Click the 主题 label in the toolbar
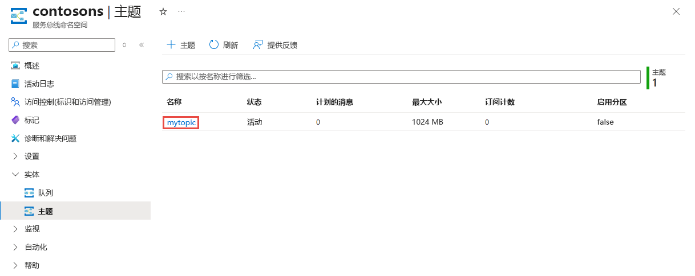The width and height of the screenshot is (695, 276). coord(188,46)
